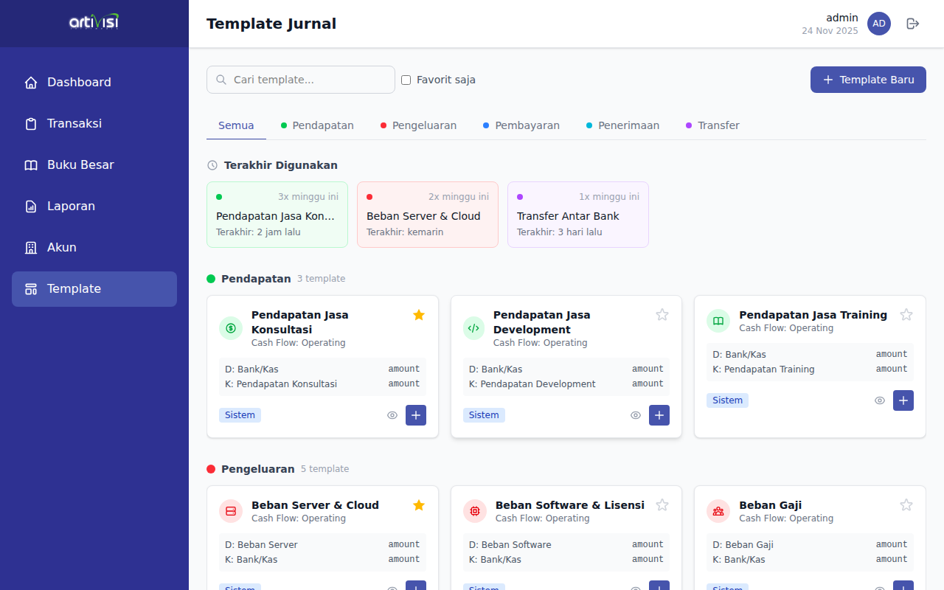This screenshot has height=590, width=944.
Task: Click the Beban Gaji people icon
Action: click(x=718, y=511)
